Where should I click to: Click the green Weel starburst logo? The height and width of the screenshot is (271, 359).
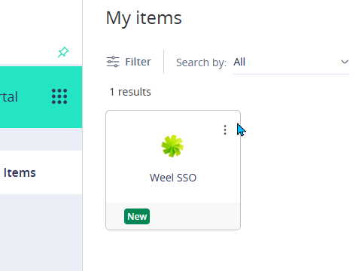point(172,146)
